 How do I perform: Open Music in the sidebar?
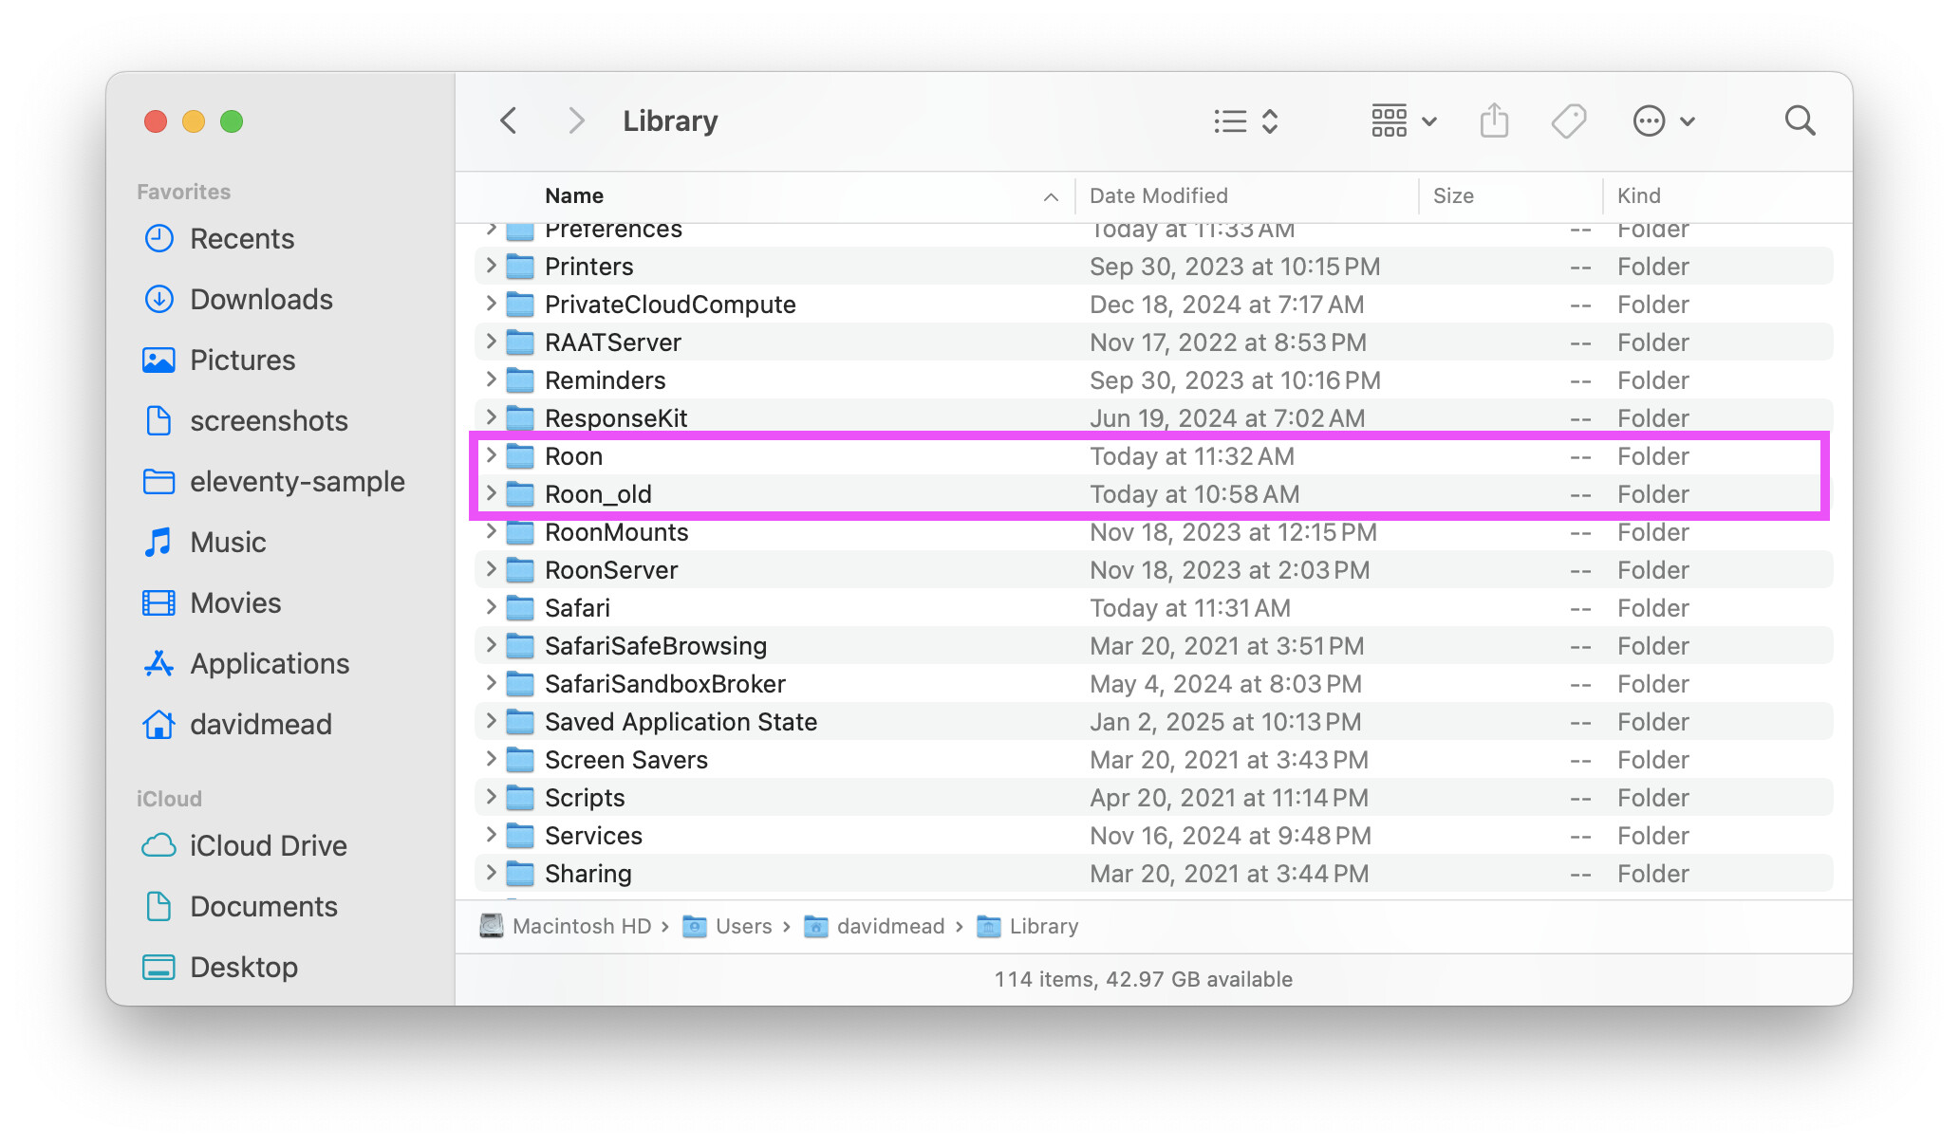204,542
